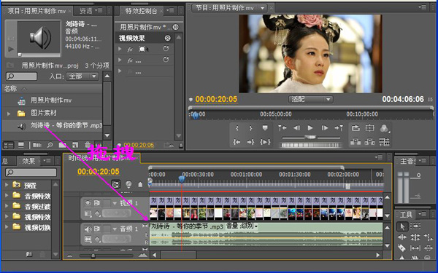Toggle 视频 1 track output eye
This screenshot has width=438, height=273.
88,203
